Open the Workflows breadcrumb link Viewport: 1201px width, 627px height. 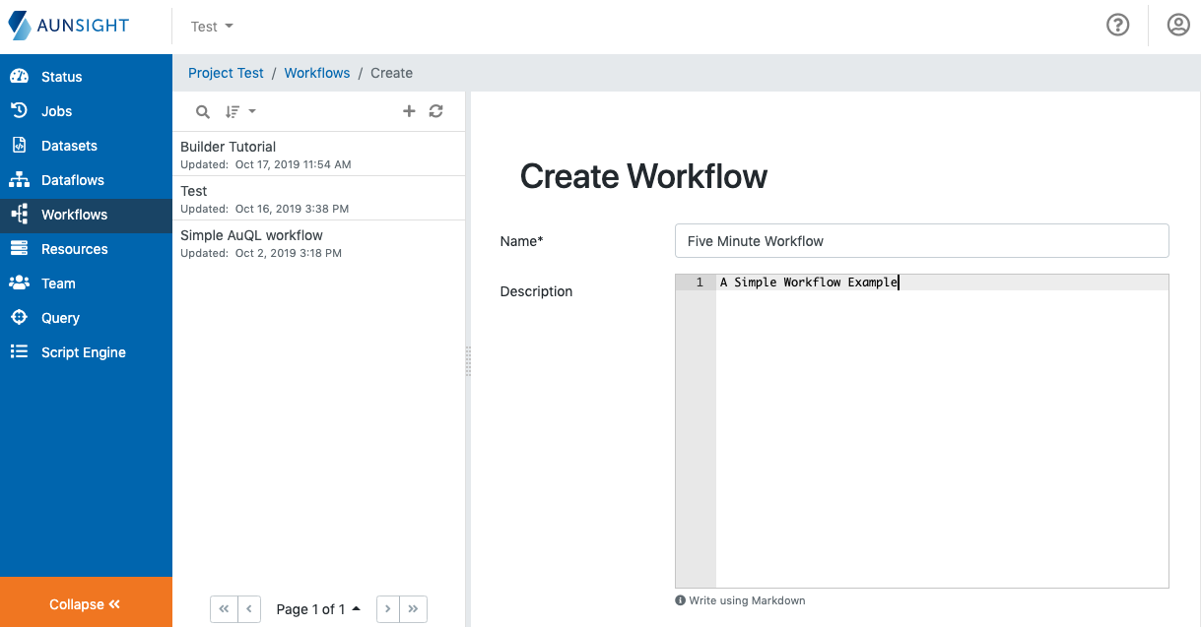[316, 73]
